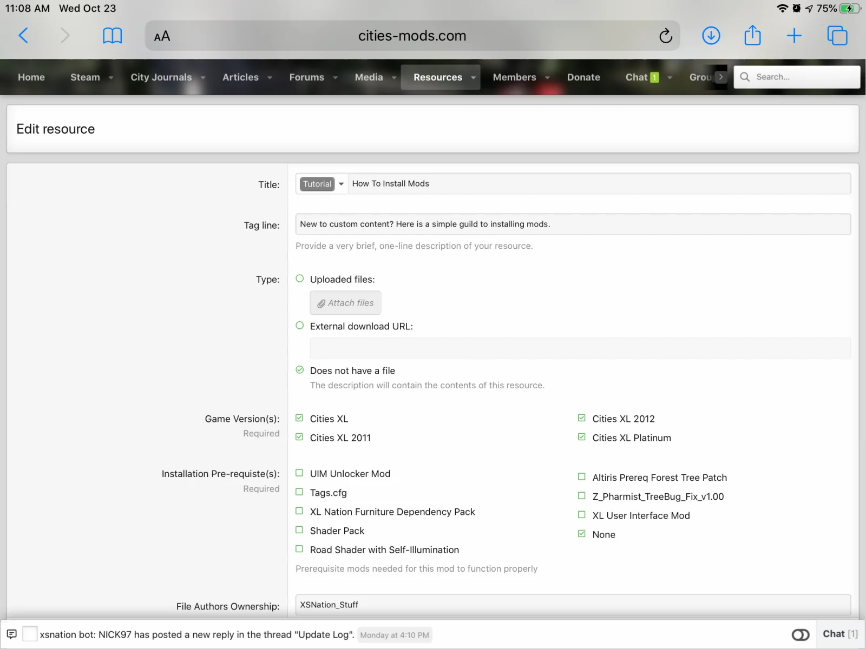Viewport: 866px width, 649px height.
Task: Check the UIM Unlocker Mod checkbox
Action: [299, 473]
